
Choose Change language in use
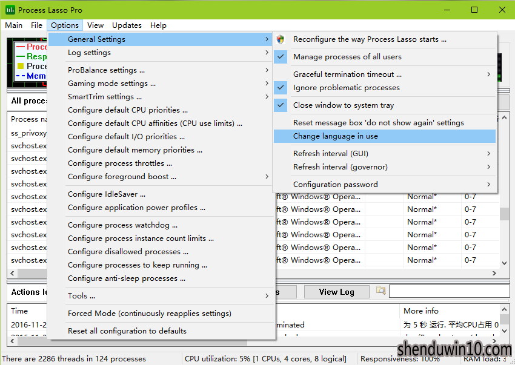tap(385, 136)
